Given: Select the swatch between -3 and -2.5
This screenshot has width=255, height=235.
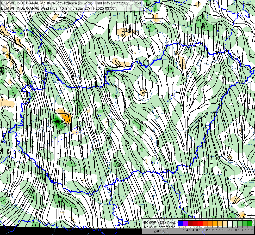Looking at the screenshot, I should pos(205,224).
